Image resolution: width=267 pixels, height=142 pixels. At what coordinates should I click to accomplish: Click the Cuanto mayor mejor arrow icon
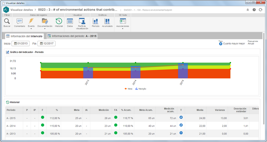(x=220, y=44)
